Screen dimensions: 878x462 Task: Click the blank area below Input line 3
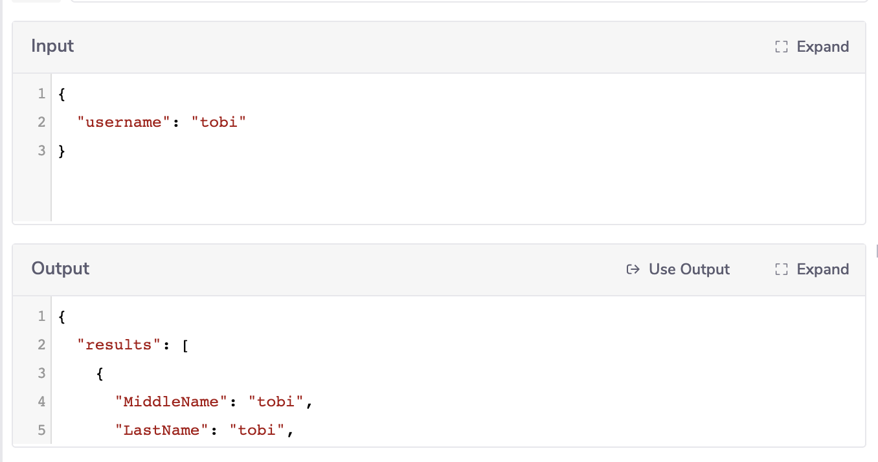point(388,191)
